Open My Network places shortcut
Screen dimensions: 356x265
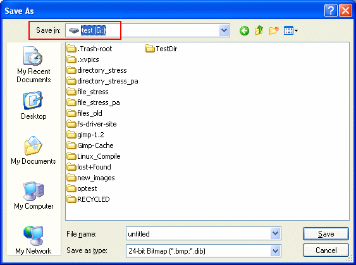(34, 240)
